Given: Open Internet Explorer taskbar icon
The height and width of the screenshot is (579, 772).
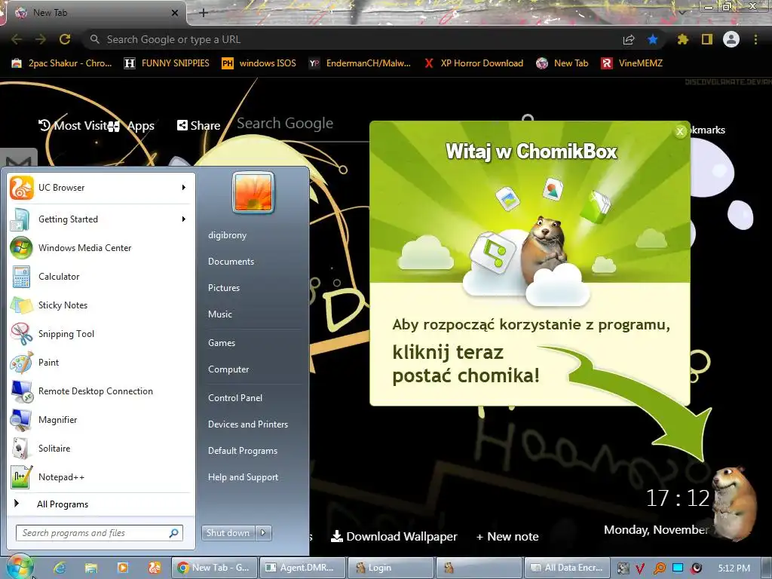Looking at the screenshot, I should [x=60, y=568].
